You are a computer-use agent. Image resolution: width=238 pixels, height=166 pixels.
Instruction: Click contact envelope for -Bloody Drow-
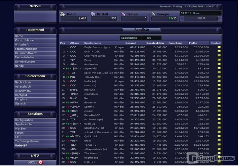[x=219, y=77]
